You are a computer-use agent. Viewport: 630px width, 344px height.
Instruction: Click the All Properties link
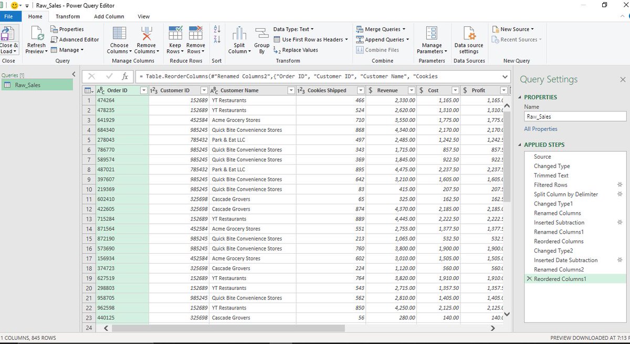[541, 129]
